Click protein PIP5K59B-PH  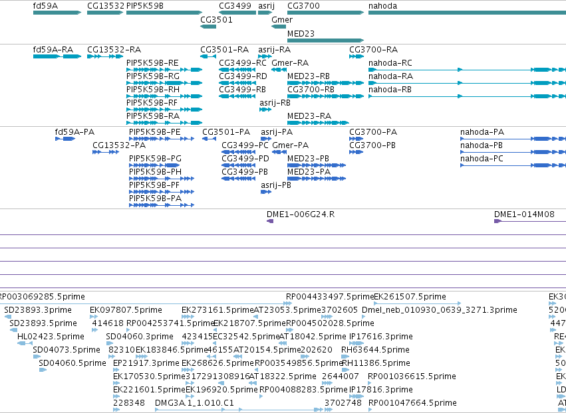[162, 179]
